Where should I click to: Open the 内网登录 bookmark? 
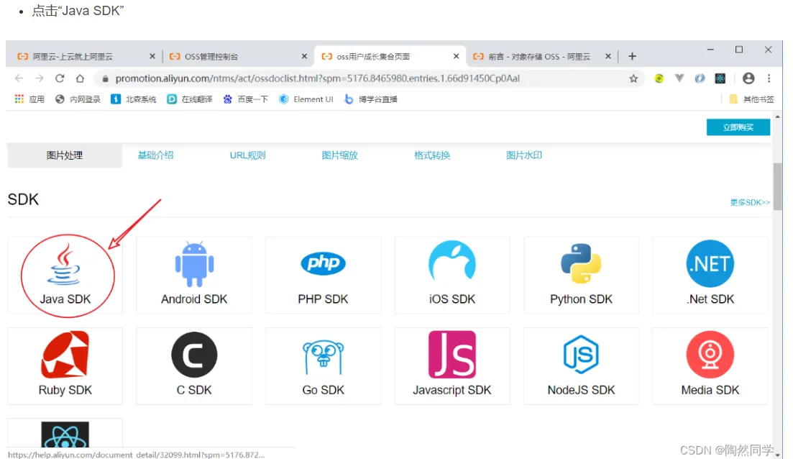pyautogui.click(x=78, y=99)
